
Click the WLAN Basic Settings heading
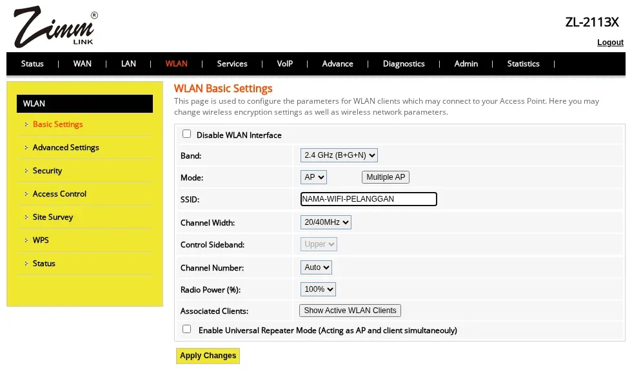(223, 88)
